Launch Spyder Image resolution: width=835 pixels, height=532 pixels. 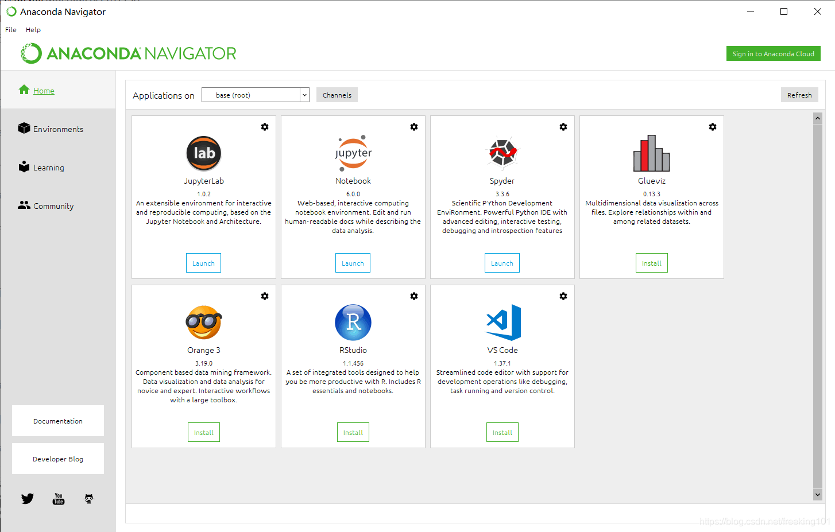[x=502, y=263]
